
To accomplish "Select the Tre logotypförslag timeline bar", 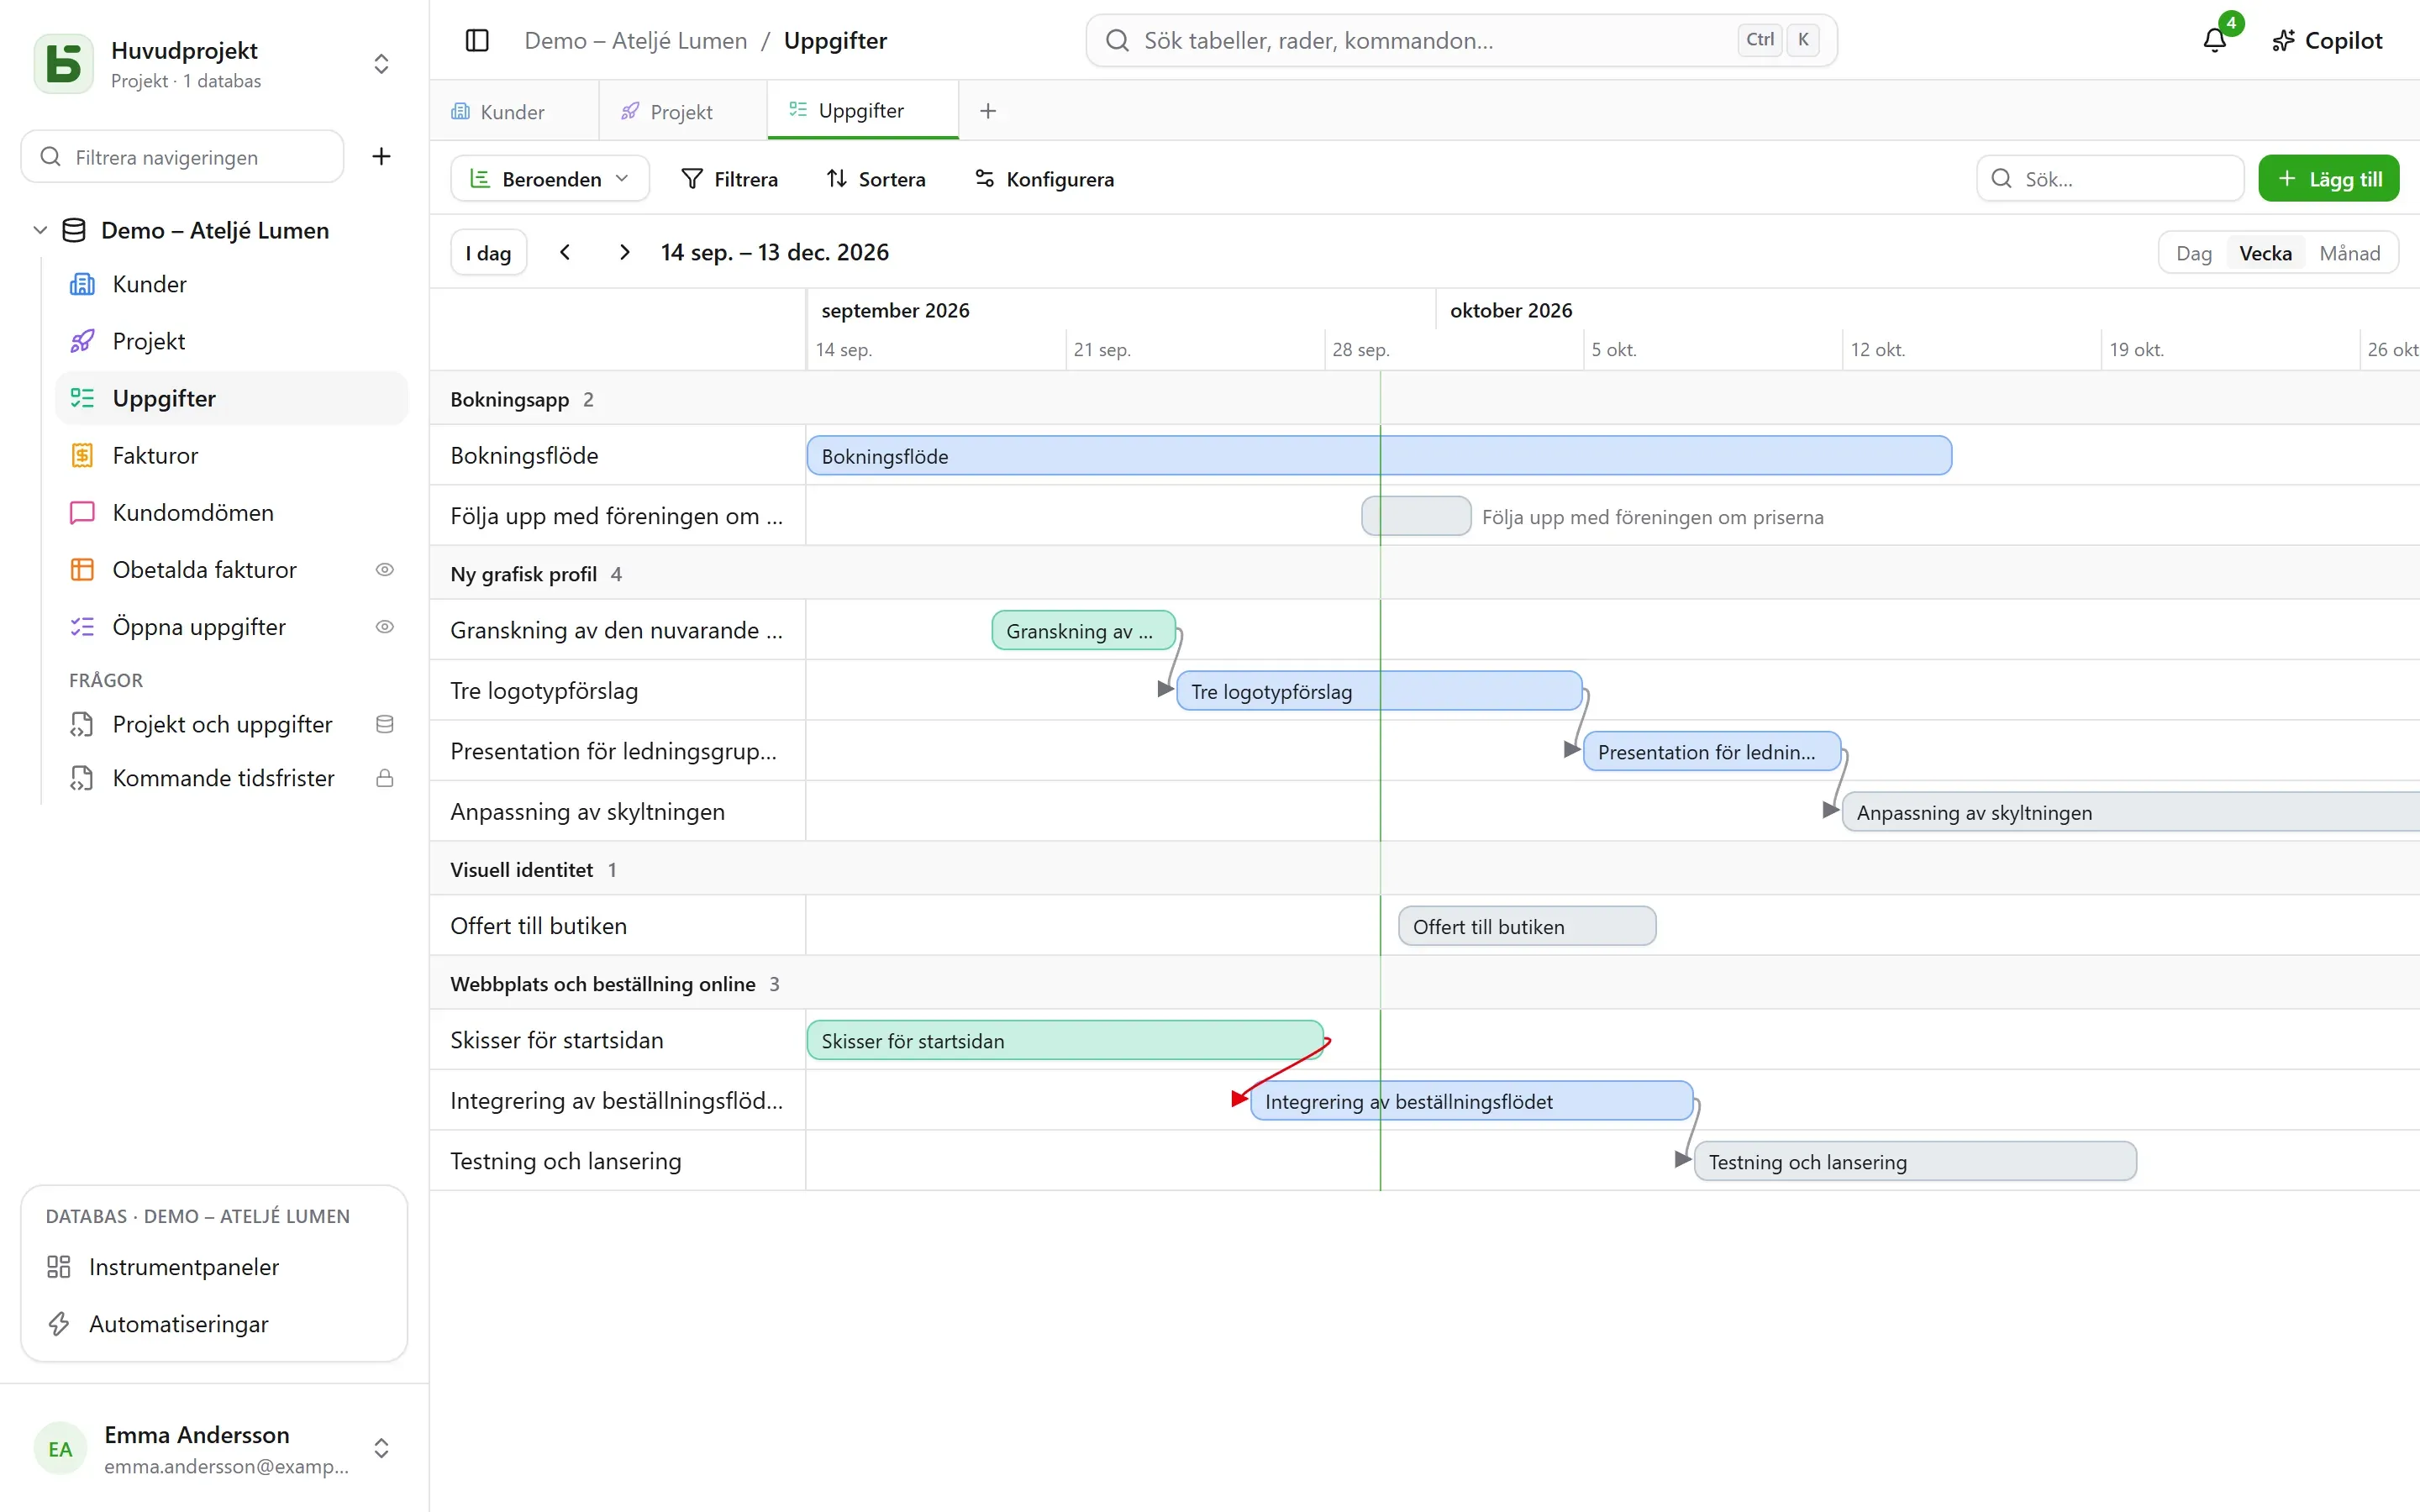I will [x=1379, y=691].
